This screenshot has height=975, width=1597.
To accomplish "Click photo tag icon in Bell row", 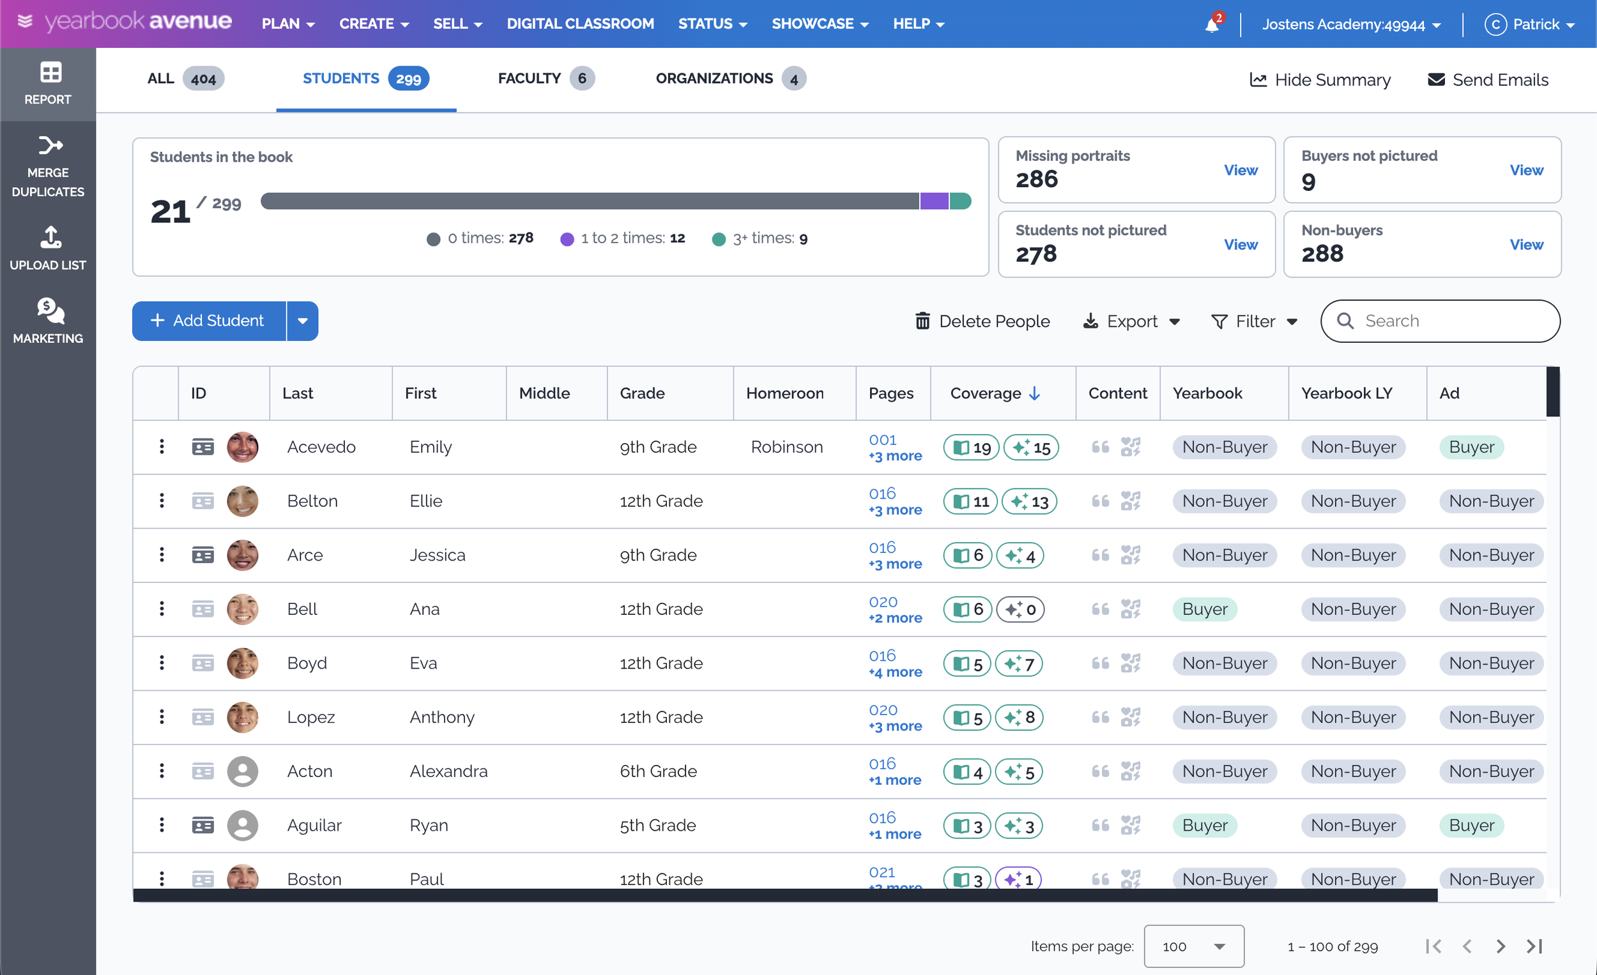I will tap(1130, 609).
